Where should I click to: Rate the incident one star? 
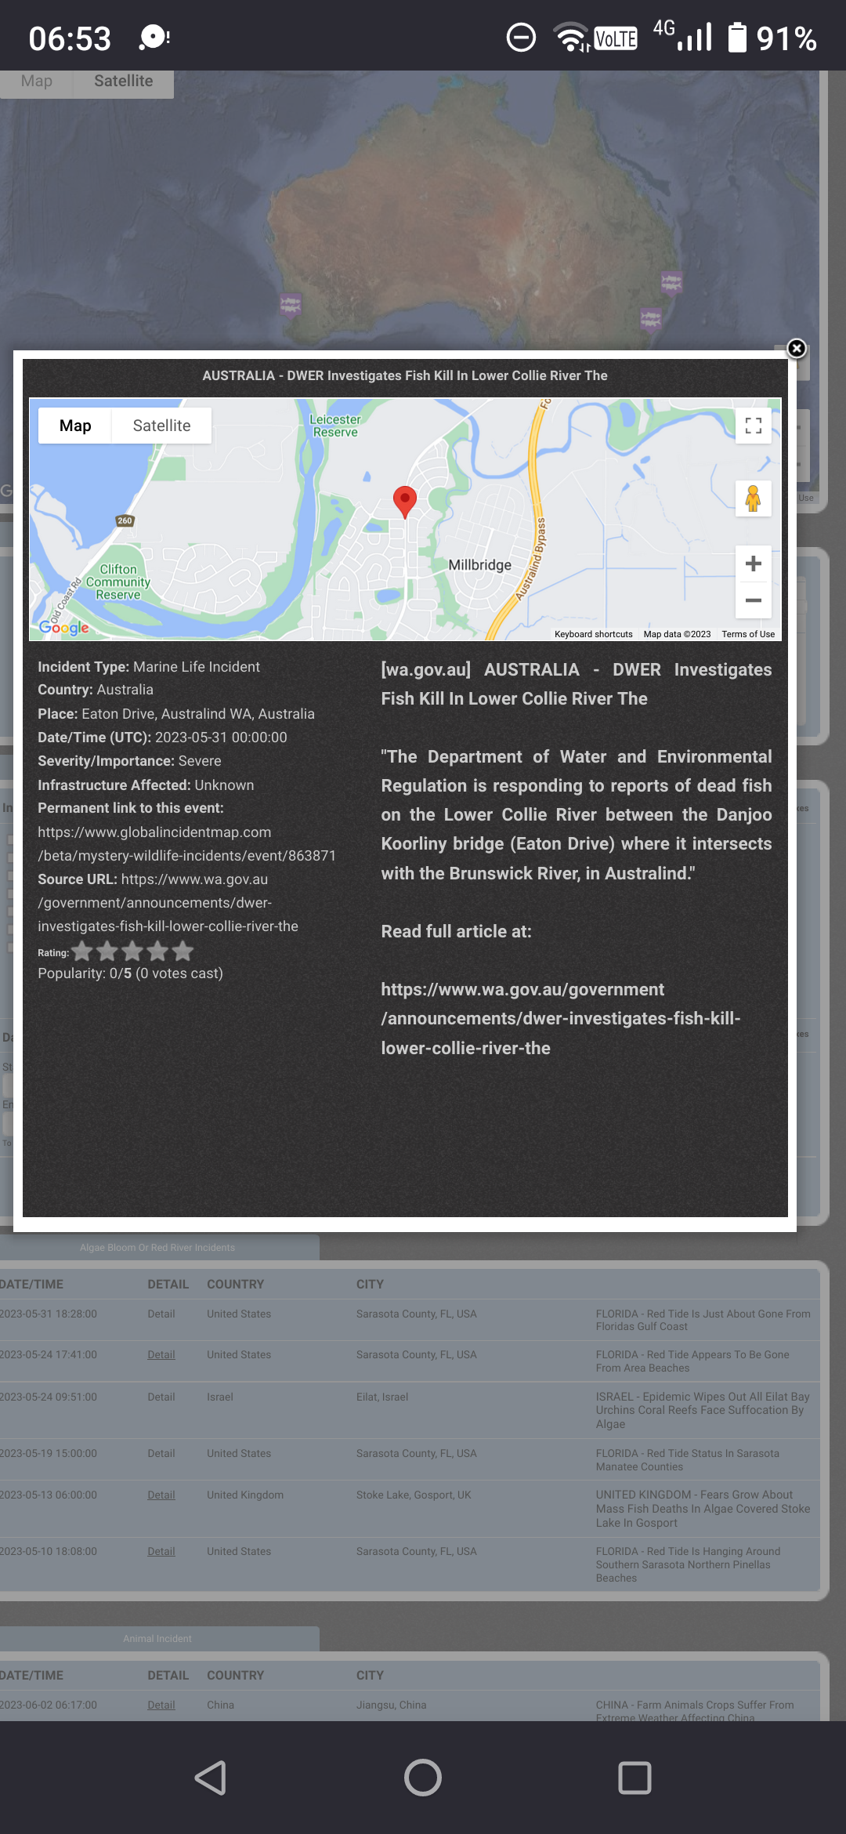pyautogui.click(x=82, y=951)
